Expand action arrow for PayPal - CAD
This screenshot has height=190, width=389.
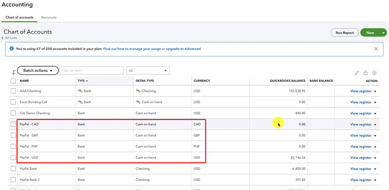tap(375, 125)
